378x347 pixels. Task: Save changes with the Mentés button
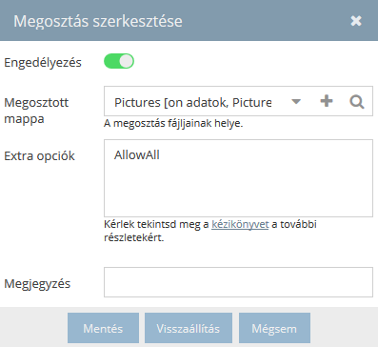(x=103, y=328)
